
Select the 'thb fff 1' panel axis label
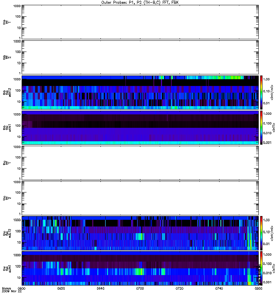[7, 22]
